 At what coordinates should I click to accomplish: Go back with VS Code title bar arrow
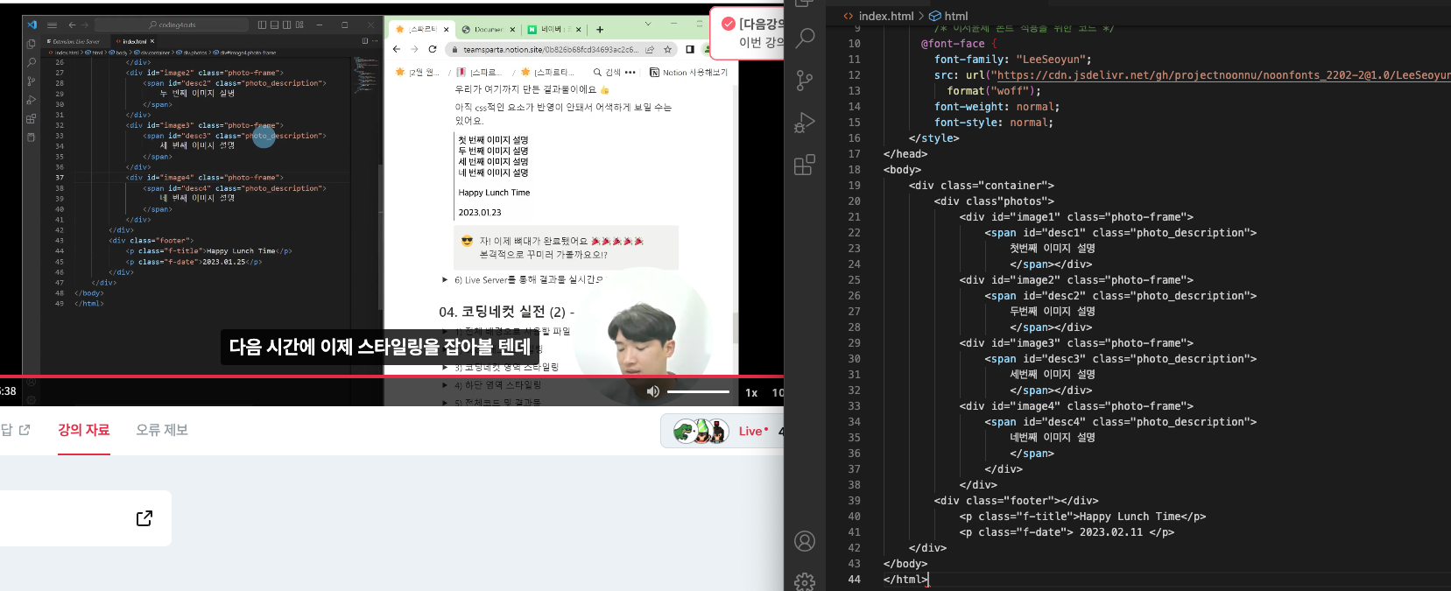[x=72, y=25]
